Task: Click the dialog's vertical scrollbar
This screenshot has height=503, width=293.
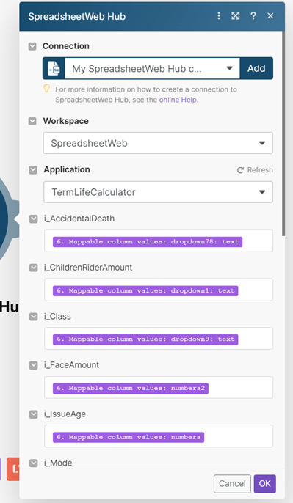Action: coord(283,133)
